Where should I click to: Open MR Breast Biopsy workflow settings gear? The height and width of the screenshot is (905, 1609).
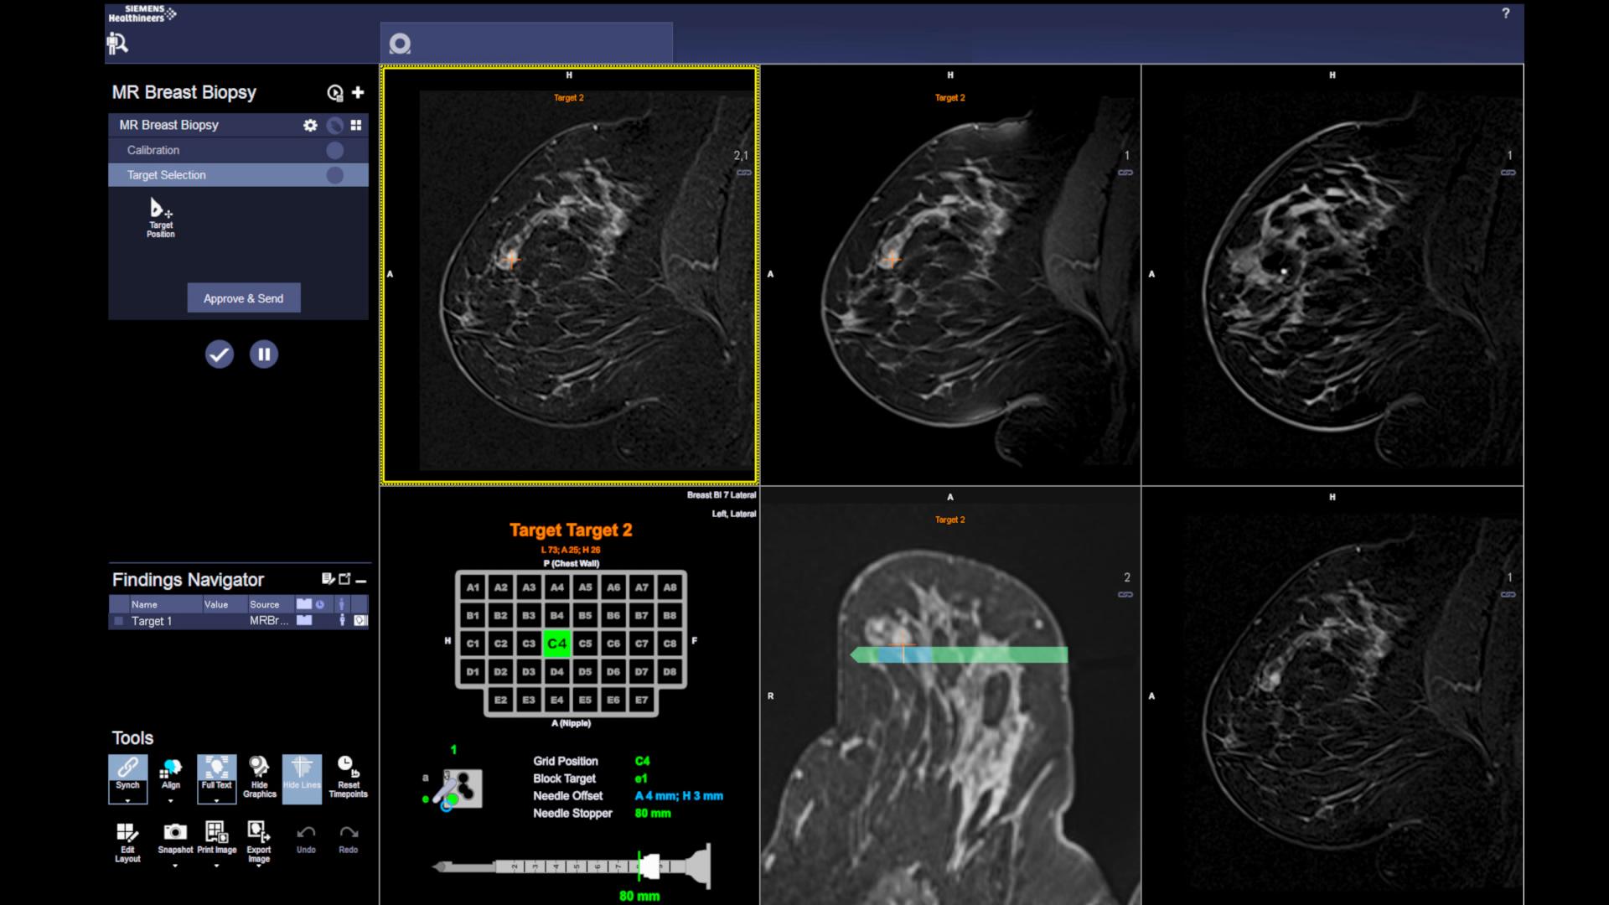(310, 125)
